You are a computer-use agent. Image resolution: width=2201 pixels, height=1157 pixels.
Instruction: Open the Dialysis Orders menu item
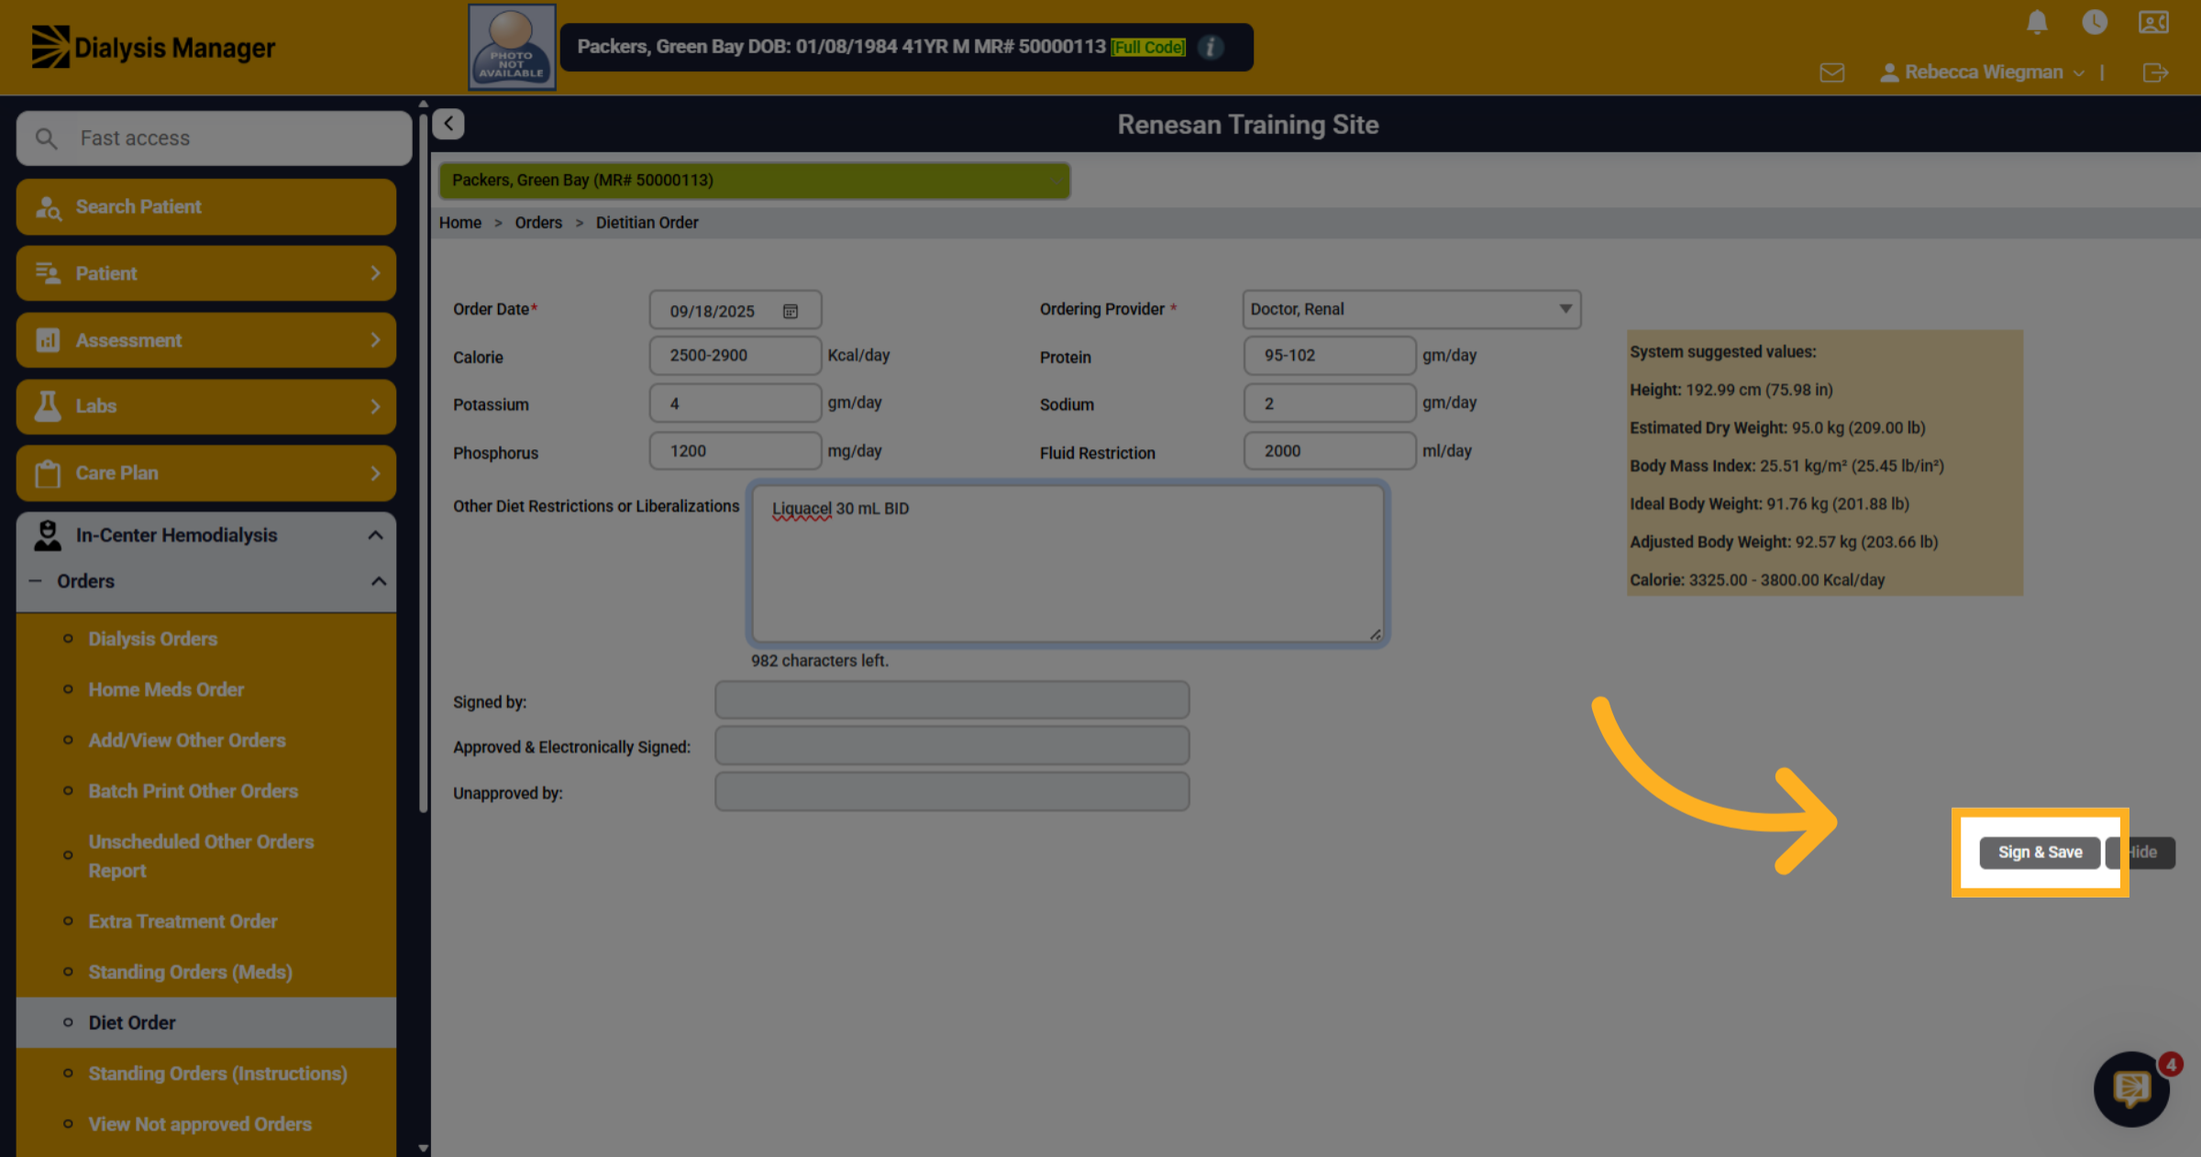[x=152, y=639]
